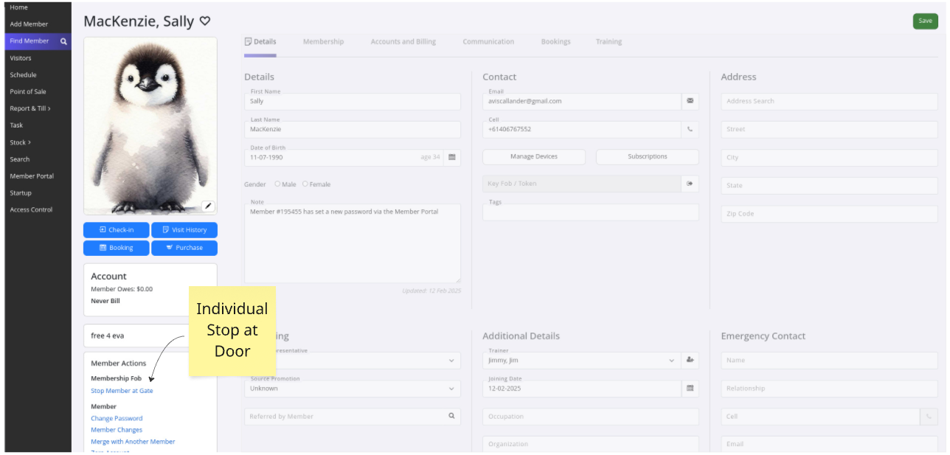The image size is (950, 455).
Task: Open the calendar picker for Date of Birth
Action: point(452,157)
